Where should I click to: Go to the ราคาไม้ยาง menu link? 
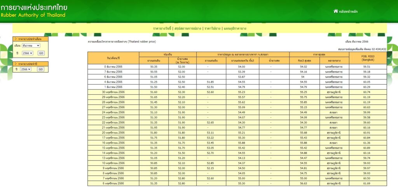pyautogui.click(x=214, y=28)
